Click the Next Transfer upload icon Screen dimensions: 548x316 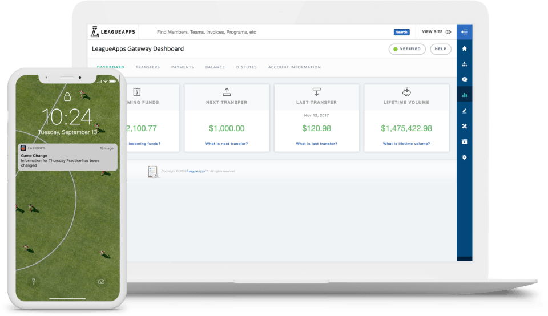227,92
